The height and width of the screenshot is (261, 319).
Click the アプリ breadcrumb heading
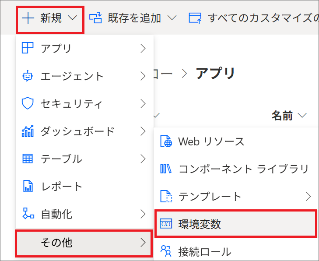pos(215,73)
